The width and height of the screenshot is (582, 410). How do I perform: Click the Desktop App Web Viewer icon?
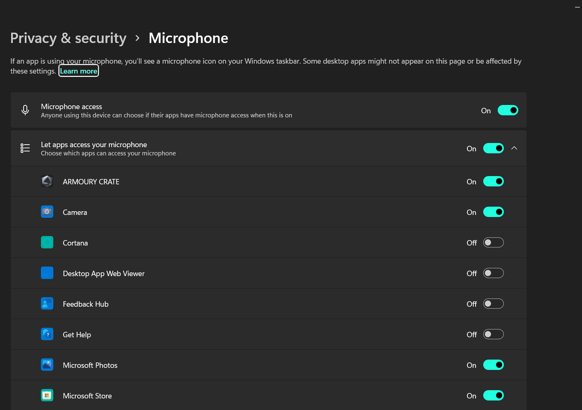pos(47,273)
